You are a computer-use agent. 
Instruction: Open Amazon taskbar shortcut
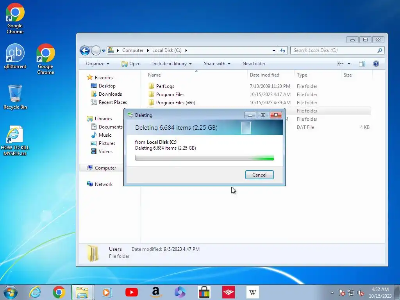[x=155, y=292]
